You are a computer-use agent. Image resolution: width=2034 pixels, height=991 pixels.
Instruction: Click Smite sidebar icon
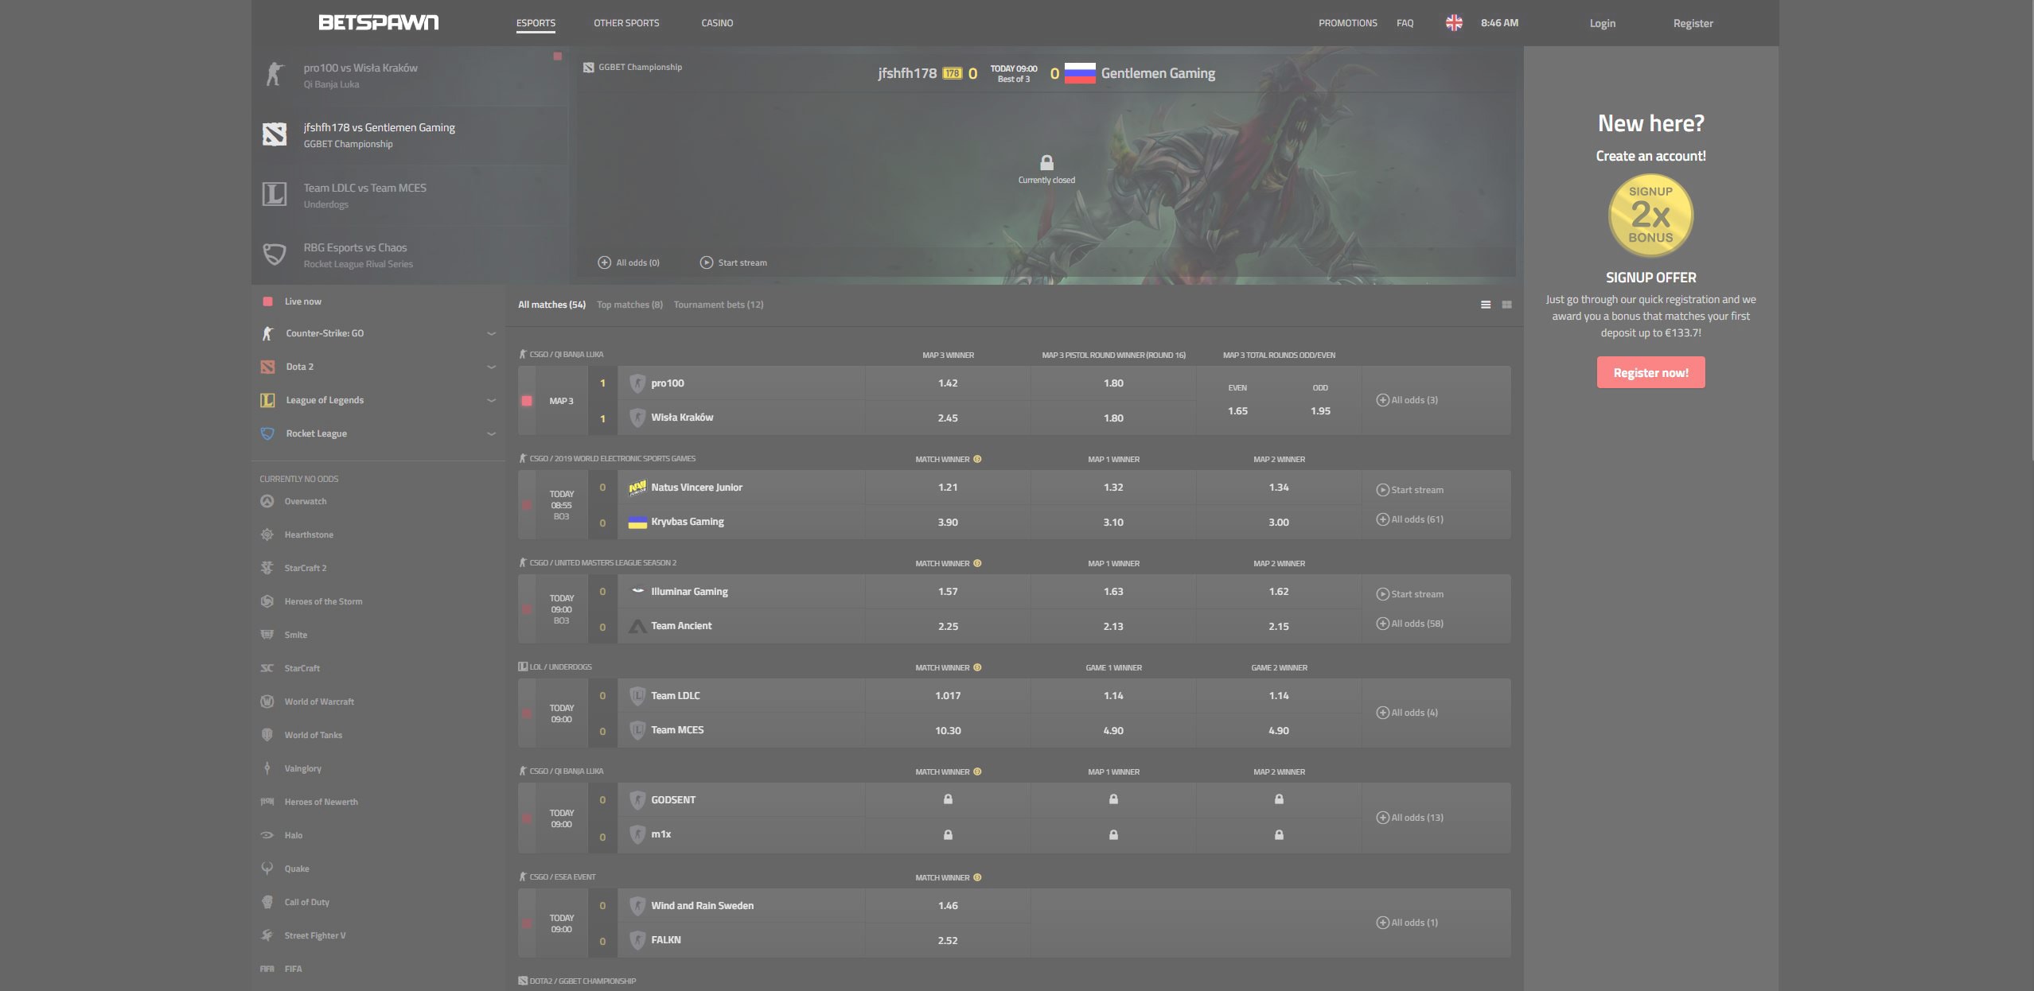[267, 635]
